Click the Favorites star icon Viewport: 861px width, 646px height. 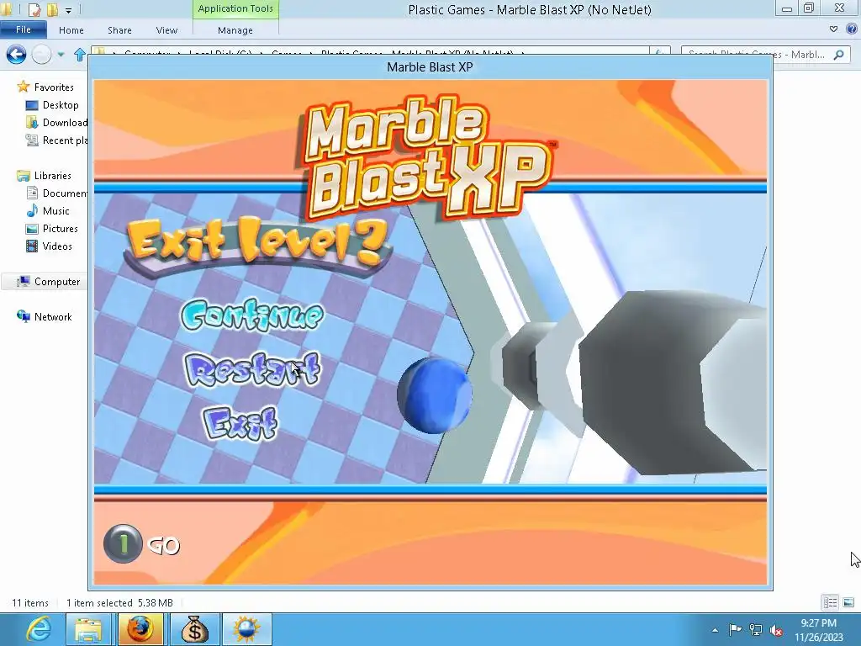coord(23,87)
